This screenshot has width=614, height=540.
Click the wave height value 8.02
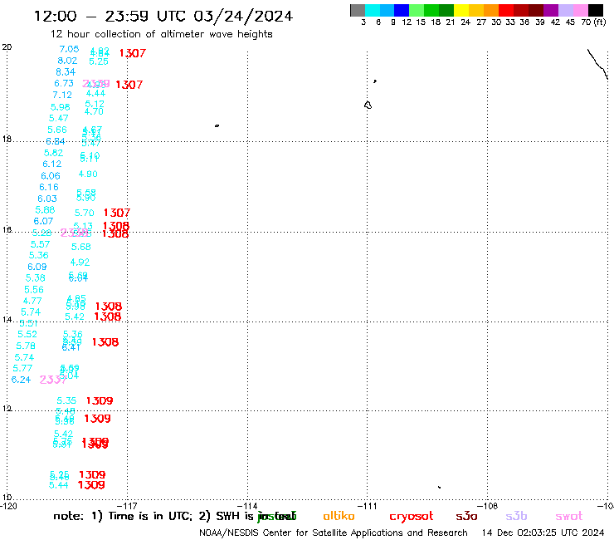pyautogui.click(x=67, y=61)
